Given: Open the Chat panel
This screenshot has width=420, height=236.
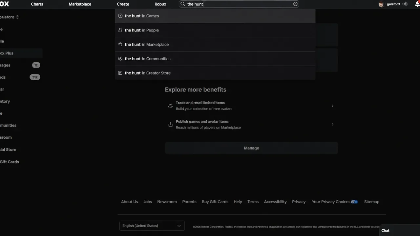Looking at the screenshot, I should (x=399, y=230).
